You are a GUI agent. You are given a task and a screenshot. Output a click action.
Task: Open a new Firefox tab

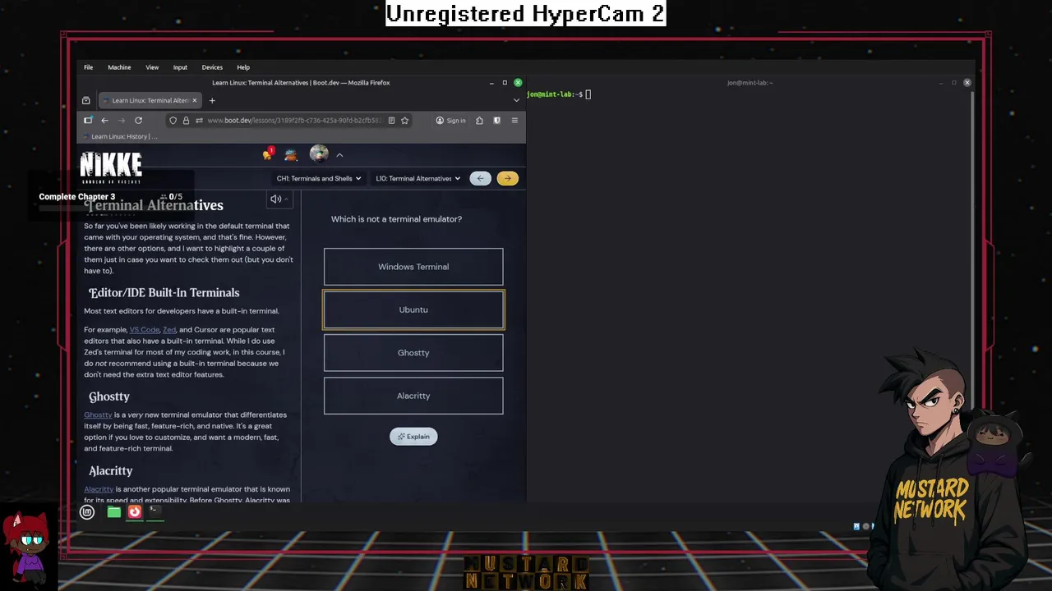pos(212,100)
